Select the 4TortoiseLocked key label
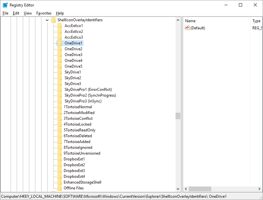 click(77, 124)
